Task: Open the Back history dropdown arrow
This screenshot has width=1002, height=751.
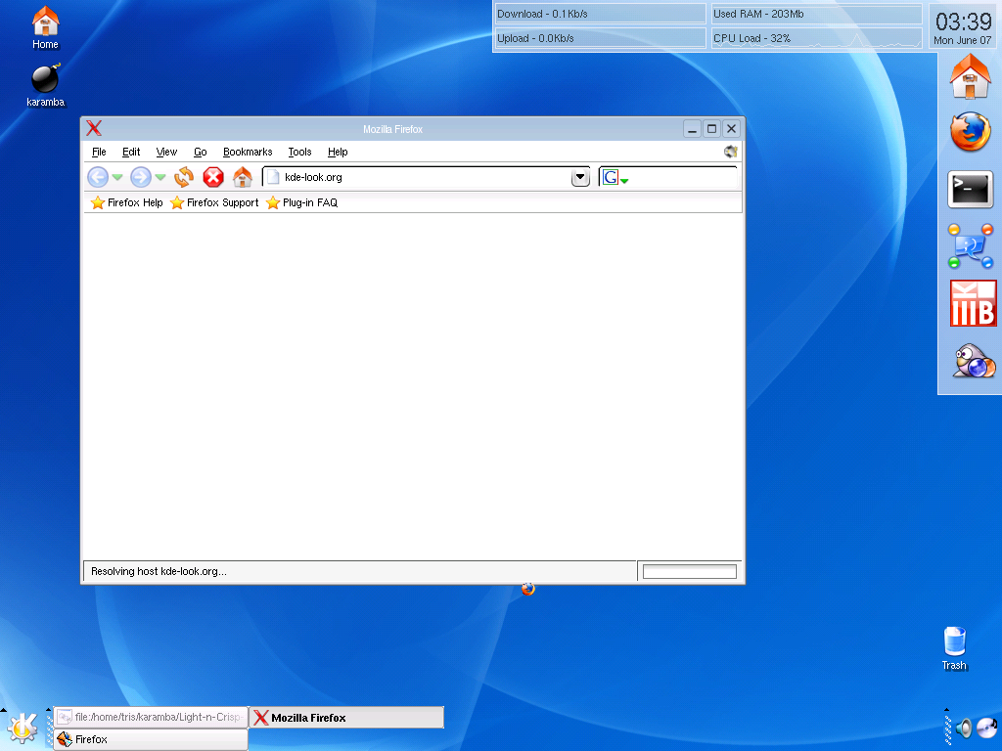Action: [117, 177]
